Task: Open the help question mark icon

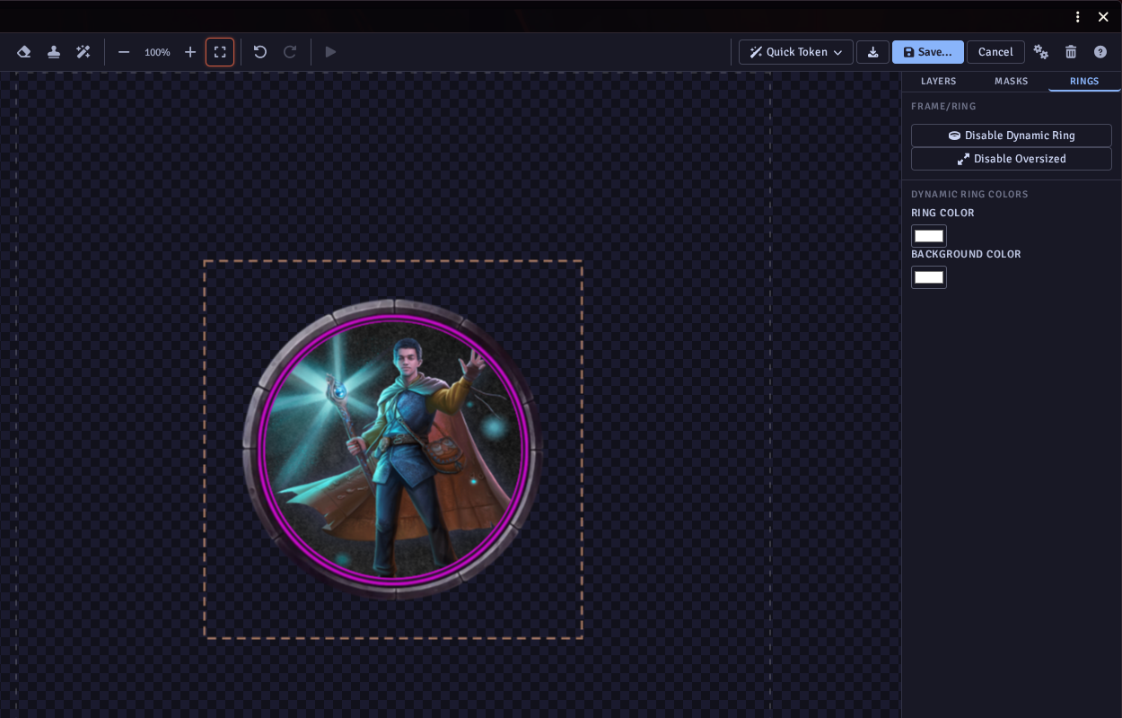Action: tap(1100, 52)
